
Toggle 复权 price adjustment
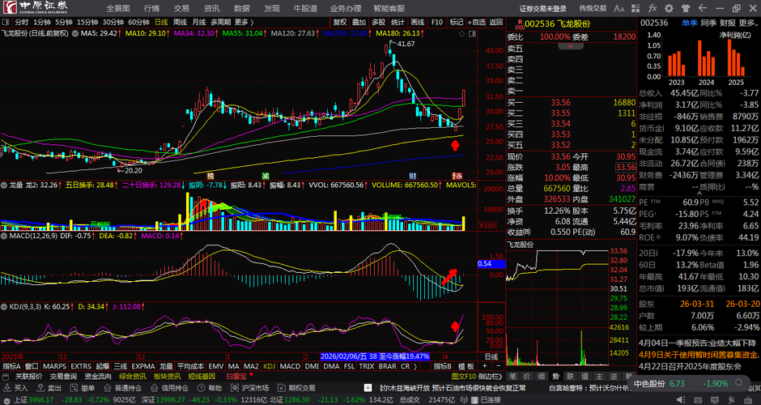click(x=340, y=23)
